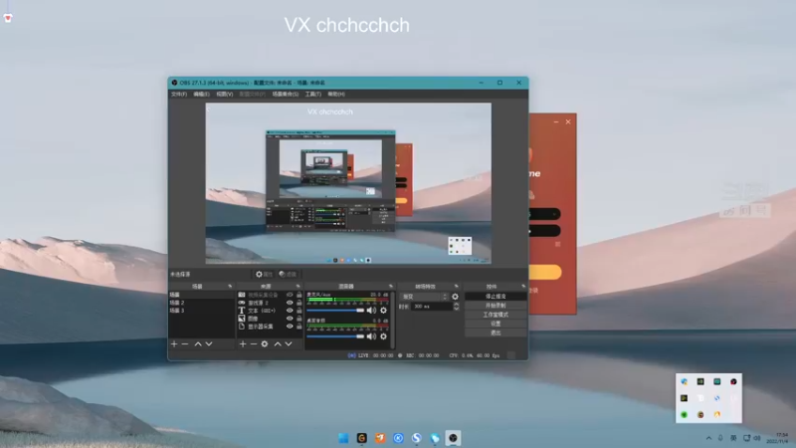
Task: Toggle lock on 显示器采集 source
Action: [299, 327]
